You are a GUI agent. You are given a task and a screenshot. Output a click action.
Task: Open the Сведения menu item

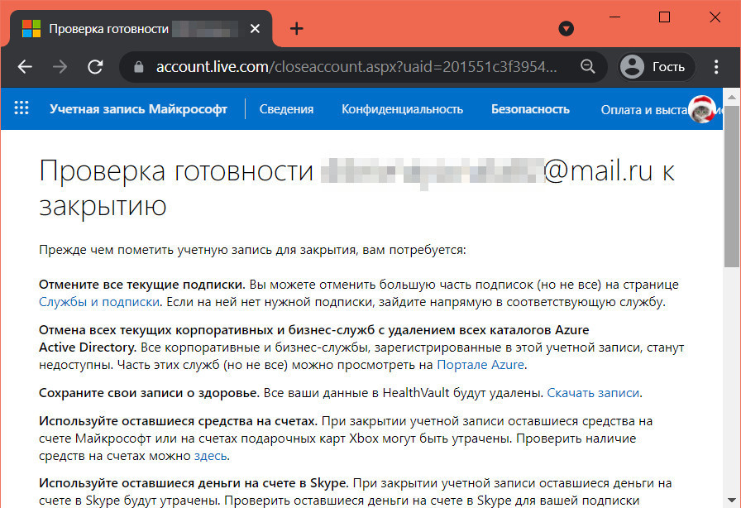tap(286, 109)
